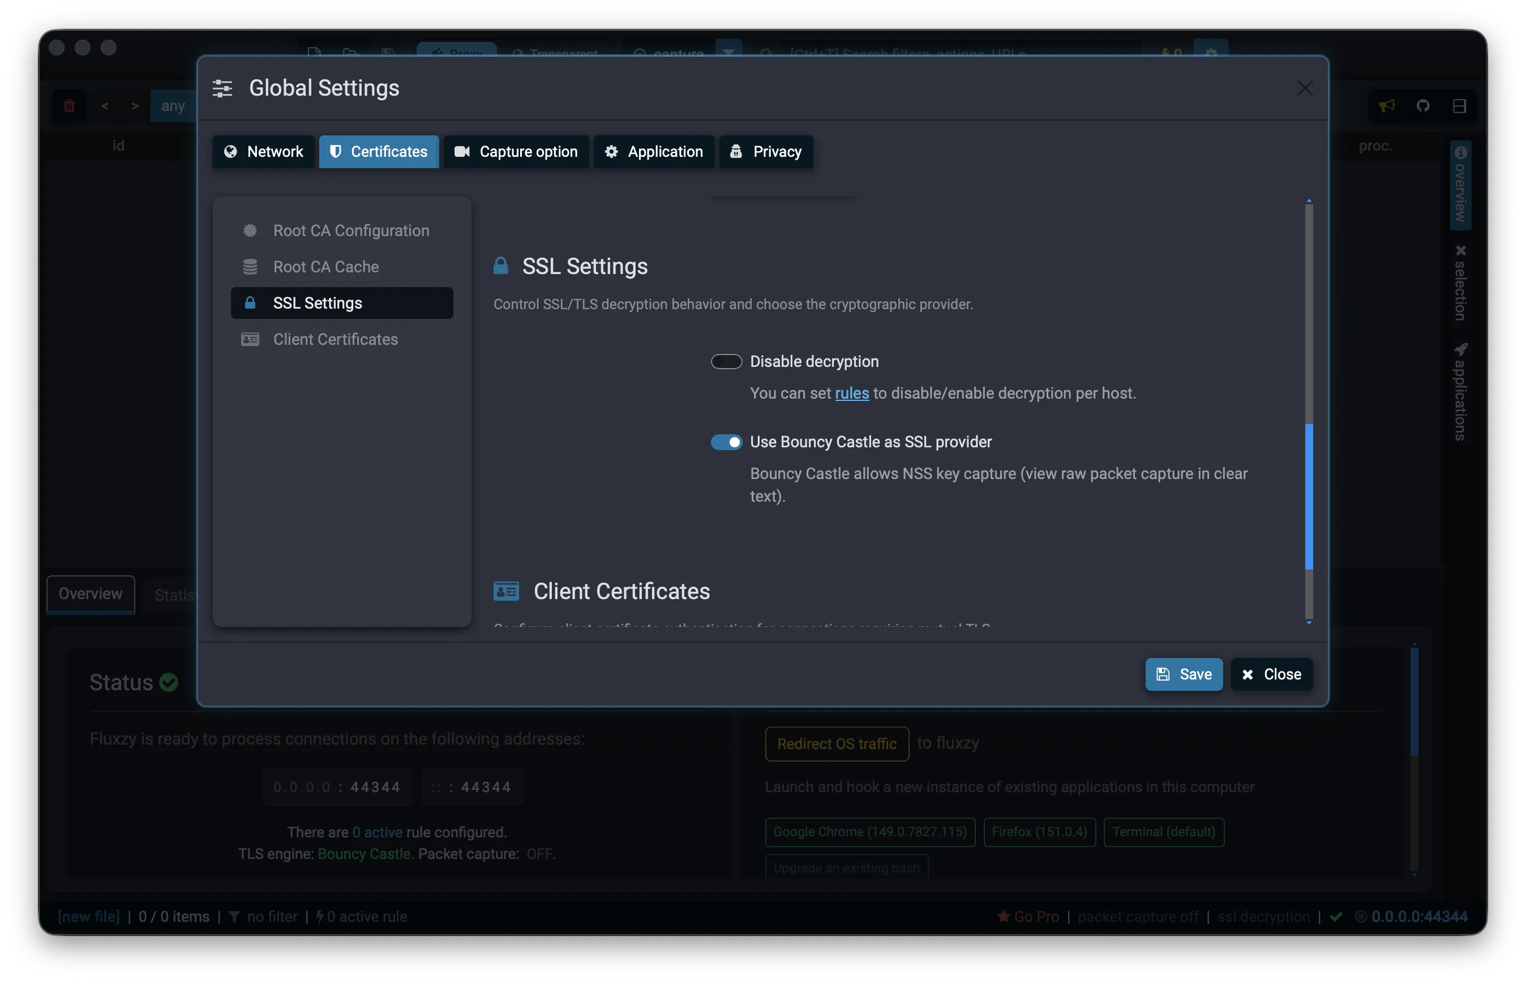Switch to the Network settings tab
Viewport: 1526px width, 983px height.
click(x=263, y=151)
